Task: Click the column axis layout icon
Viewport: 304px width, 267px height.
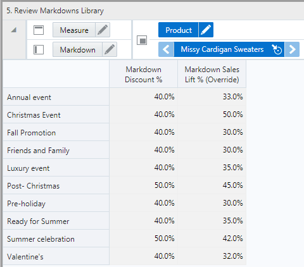Action: point(39,30)
